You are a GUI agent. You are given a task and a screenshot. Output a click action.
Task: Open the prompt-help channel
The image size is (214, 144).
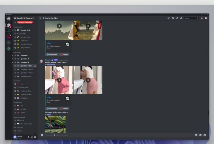coord(25,37)
